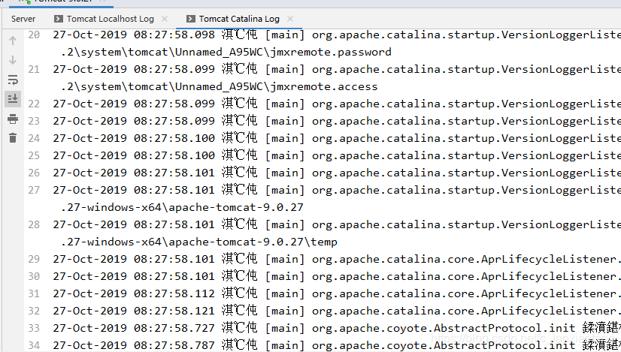Switch to the Server tab
Viewport: 621px width, 352px height.
coord(23,19)
